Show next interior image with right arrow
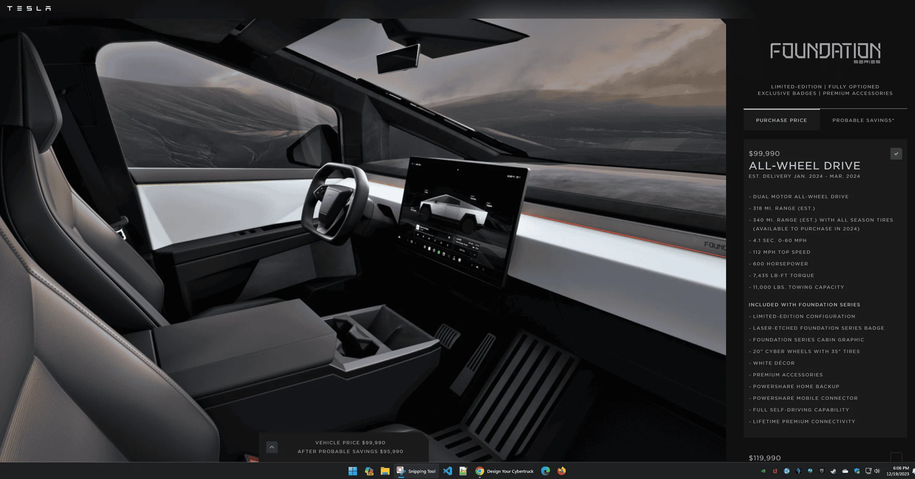This screenshot has height=479, width=915. click(x=695, y=240)
